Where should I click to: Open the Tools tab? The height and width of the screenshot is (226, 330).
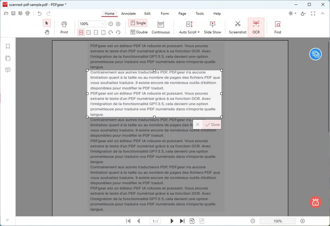(x=200, y=14)
